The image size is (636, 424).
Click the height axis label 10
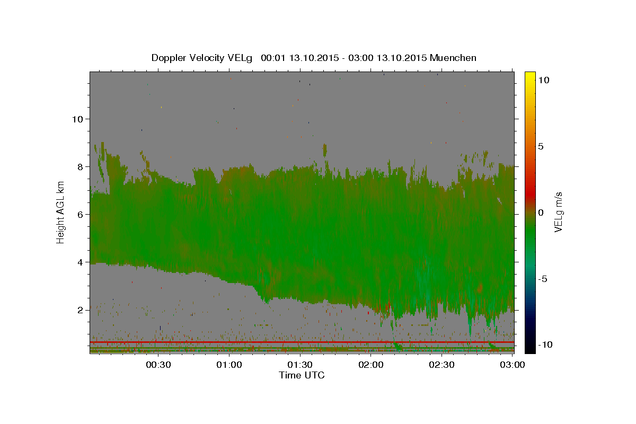click(77, 119)
